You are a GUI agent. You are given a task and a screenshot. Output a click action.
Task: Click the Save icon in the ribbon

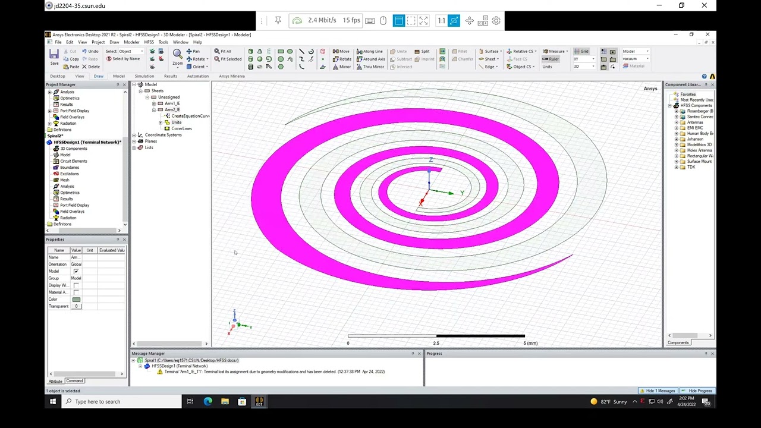[54, 56]
